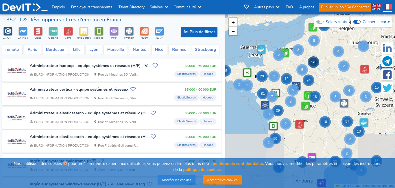Filter jobs by Ruby icon
The width and height of the screenshot is (395, 188).
pos(144,31)
